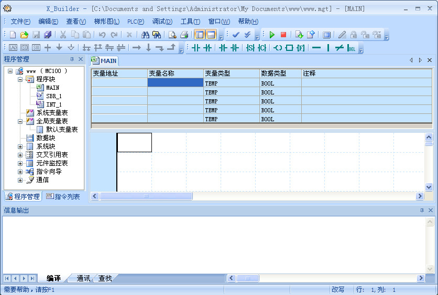Open print preview
Image resolution: width=438 pixels, height=295 pixels.
tap(172, 35)
